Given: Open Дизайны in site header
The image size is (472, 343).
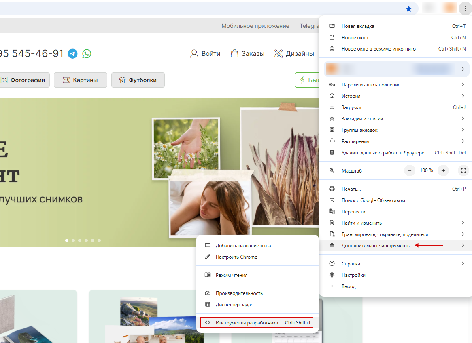Looking at the screenshot, I should tap(294, 53).
